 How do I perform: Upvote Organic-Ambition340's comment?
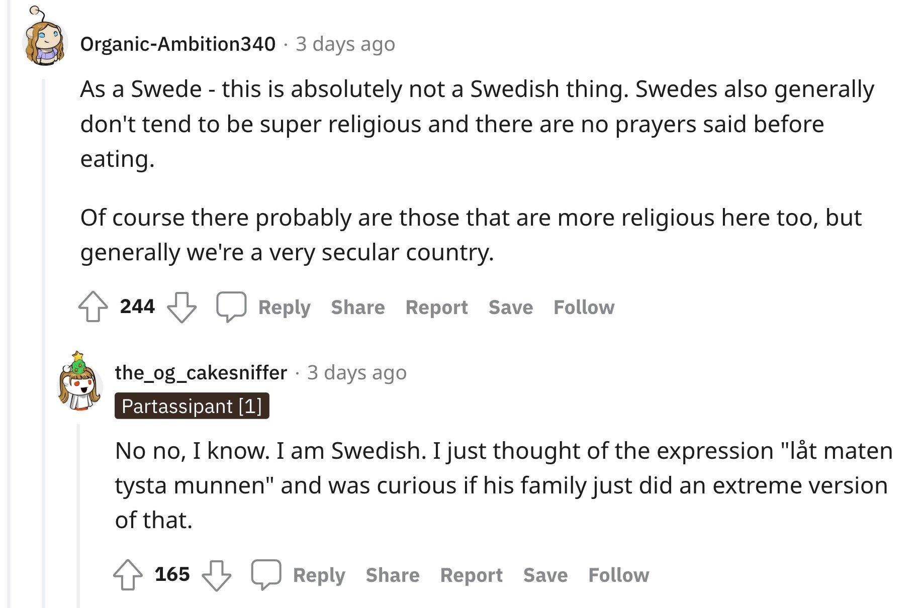[93, 307]
